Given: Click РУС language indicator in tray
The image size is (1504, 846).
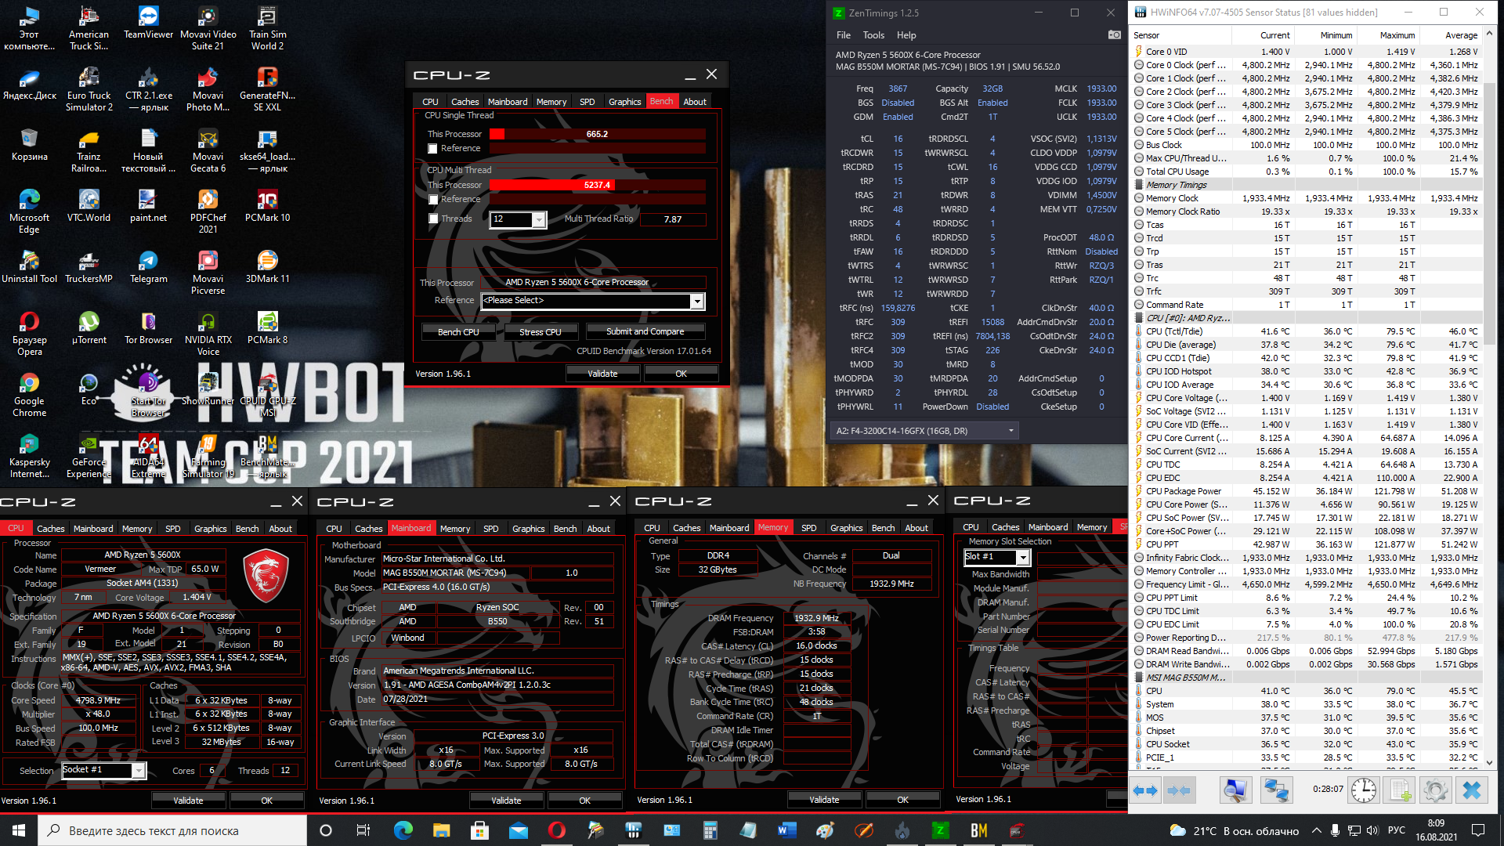Looking at the screenshot, I should tap(1397, 830).
